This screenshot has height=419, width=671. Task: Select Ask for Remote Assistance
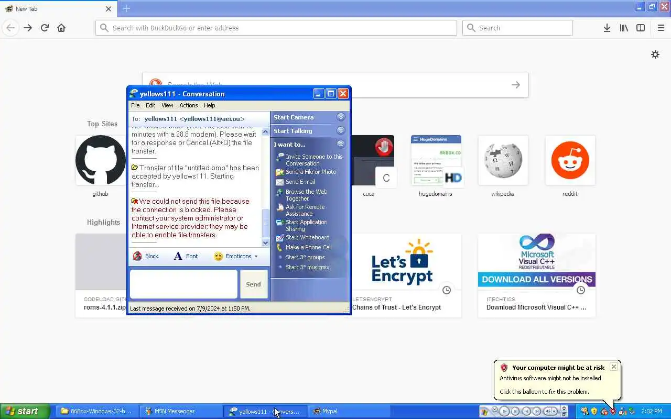[301, 210]
